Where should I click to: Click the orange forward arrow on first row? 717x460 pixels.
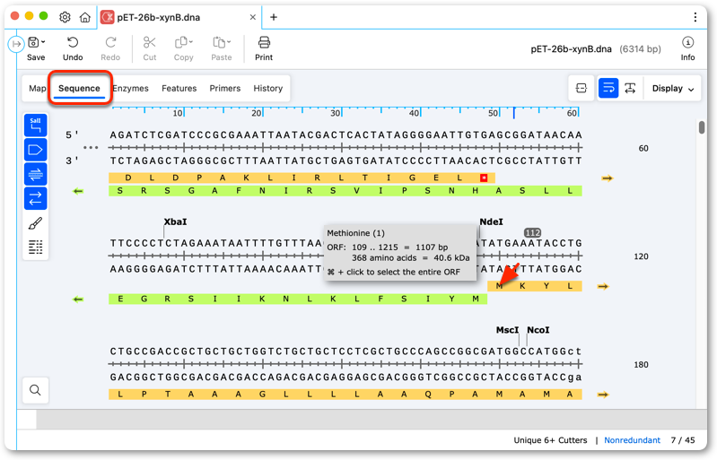pos(607,178)
